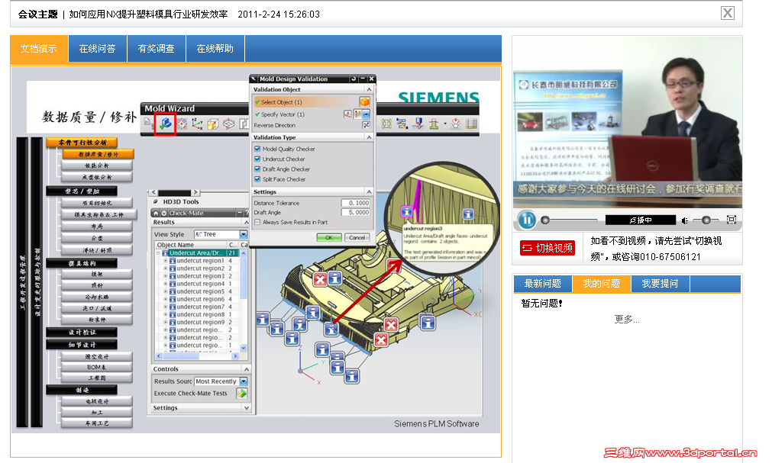The height and width of the screenshot is (463, 772).
Task: Open the Specify Vector dropdown arrow
Action: (366, 114)
